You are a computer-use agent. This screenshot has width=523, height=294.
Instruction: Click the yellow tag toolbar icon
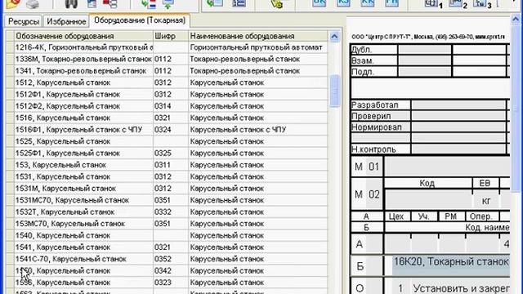coord(277,3)
